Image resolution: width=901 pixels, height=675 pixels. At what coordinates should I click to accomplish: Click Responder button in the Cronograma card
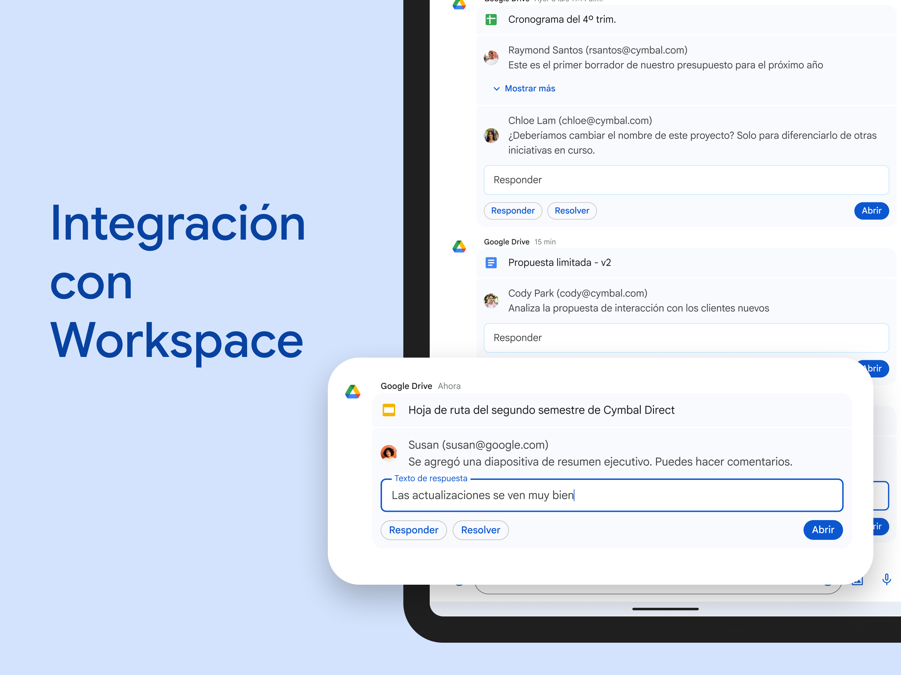[513, 211]
